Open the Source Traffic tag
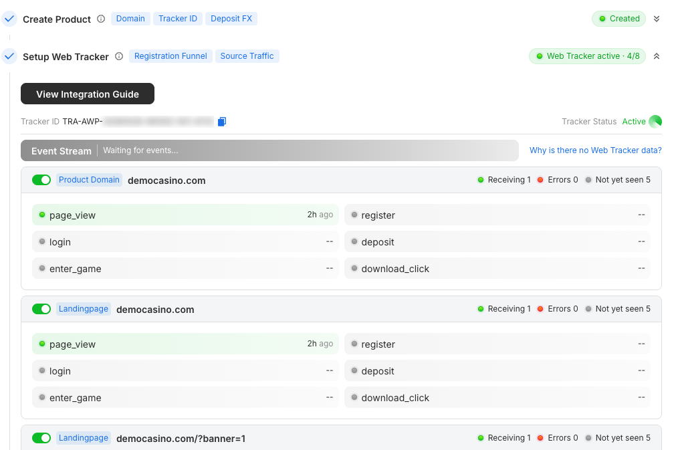Viewport: 676px width, 450px height. [247, 56]
